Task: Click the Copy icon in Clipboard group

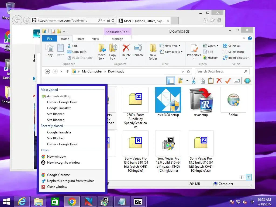Action: (x=49, y=50)
